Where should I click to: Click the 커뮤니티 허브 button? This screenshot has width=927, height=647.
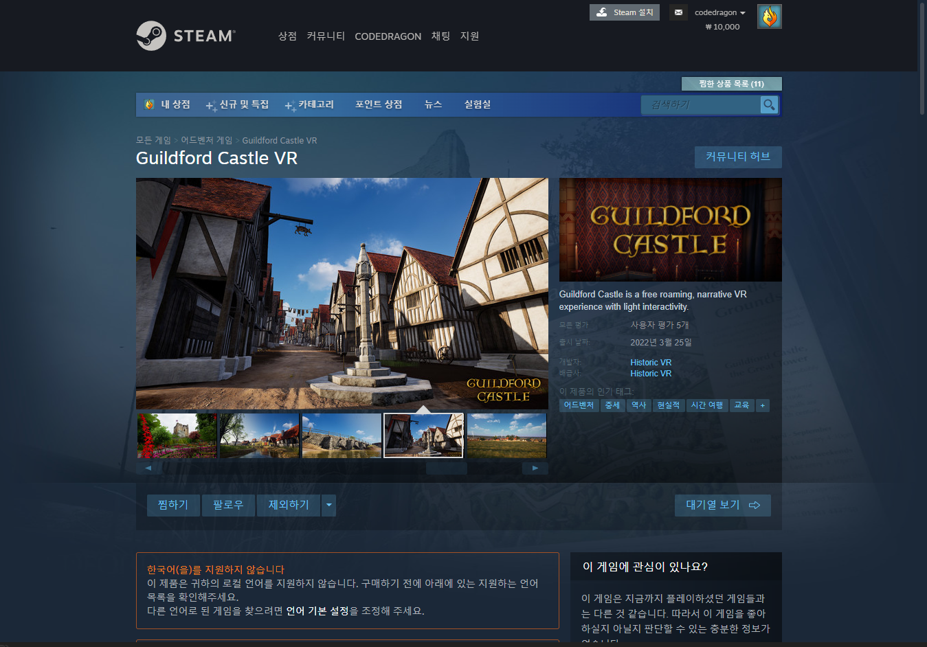(738, 157)
